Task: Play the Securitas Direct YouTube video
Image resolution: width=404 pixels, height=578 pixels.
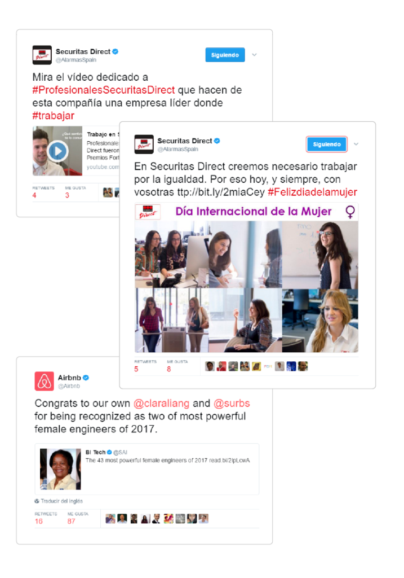Action: point(58,151)
